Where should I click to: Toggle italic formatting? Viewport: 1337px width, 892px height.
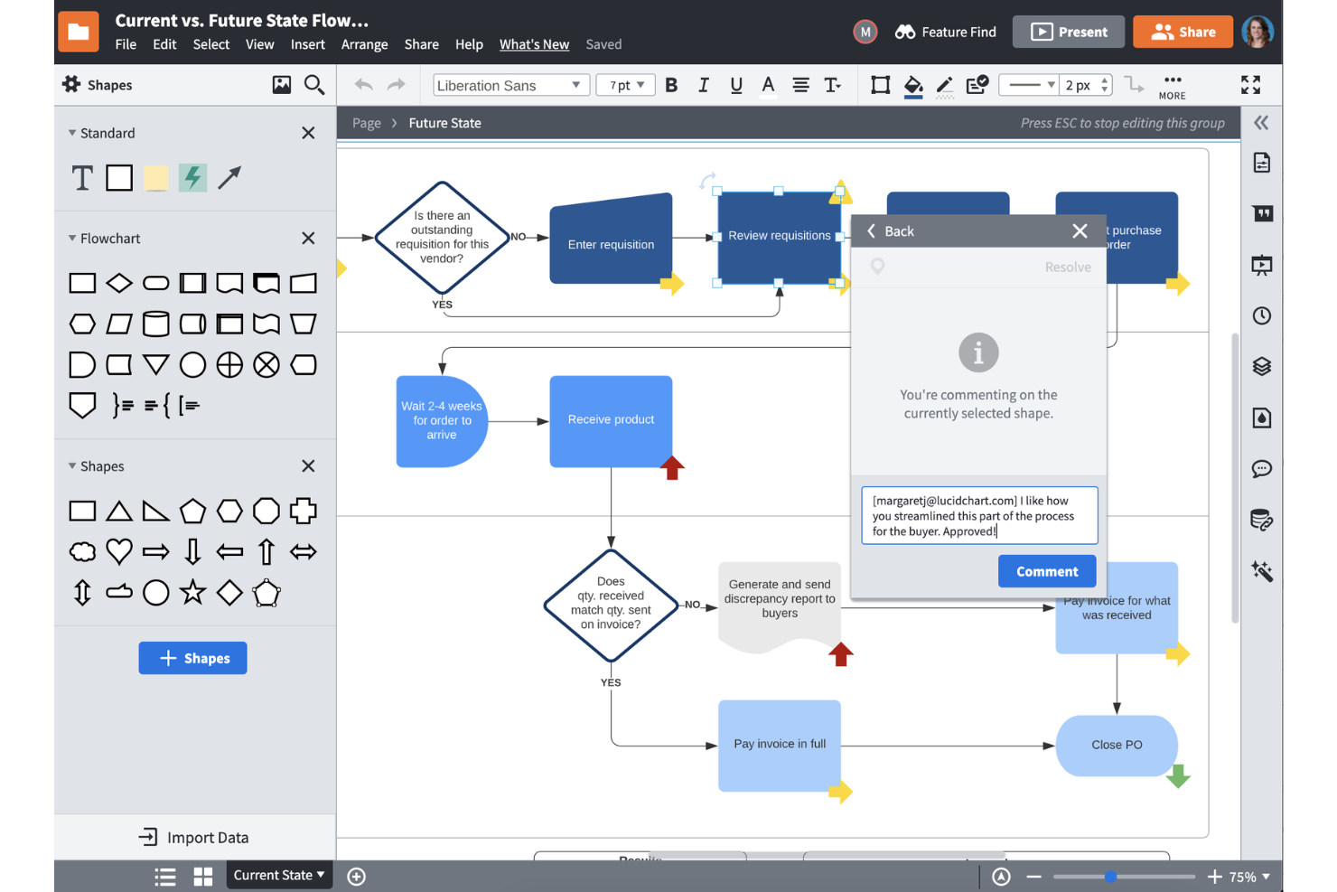tap(704, 85)
